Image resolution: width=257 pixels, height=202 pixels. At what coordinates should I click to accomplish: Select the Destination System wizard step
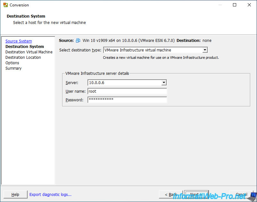(x=25, y=46)
